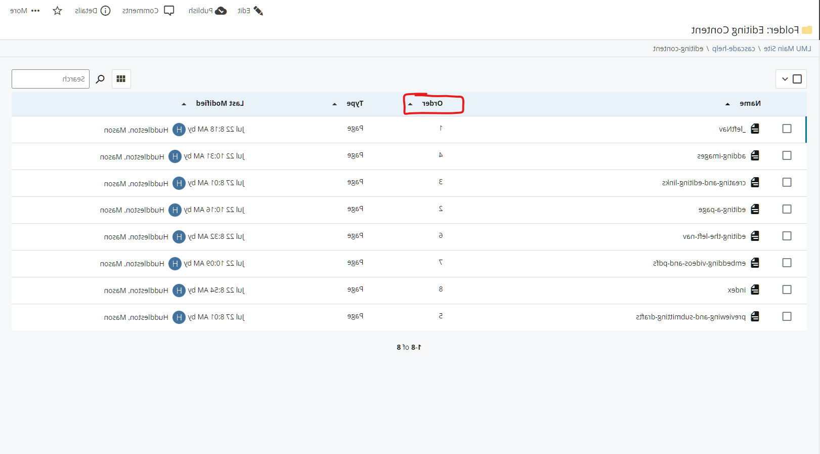Click page icon for adding-images

click(755, 155)
